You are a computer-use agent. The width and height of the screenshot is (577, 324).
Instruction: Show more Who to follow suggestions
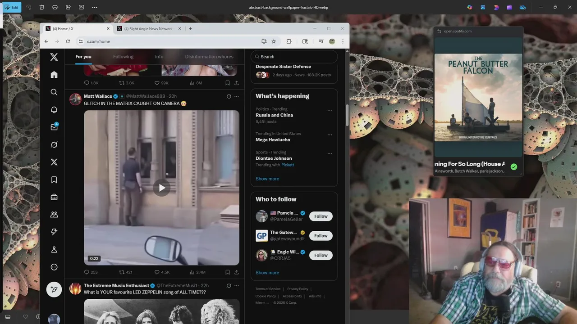tap(267, 273)
